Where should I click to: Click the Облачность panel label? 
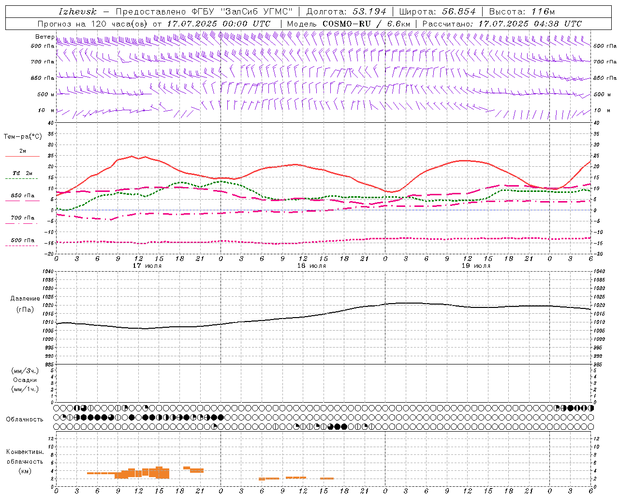tap(25, 419)
